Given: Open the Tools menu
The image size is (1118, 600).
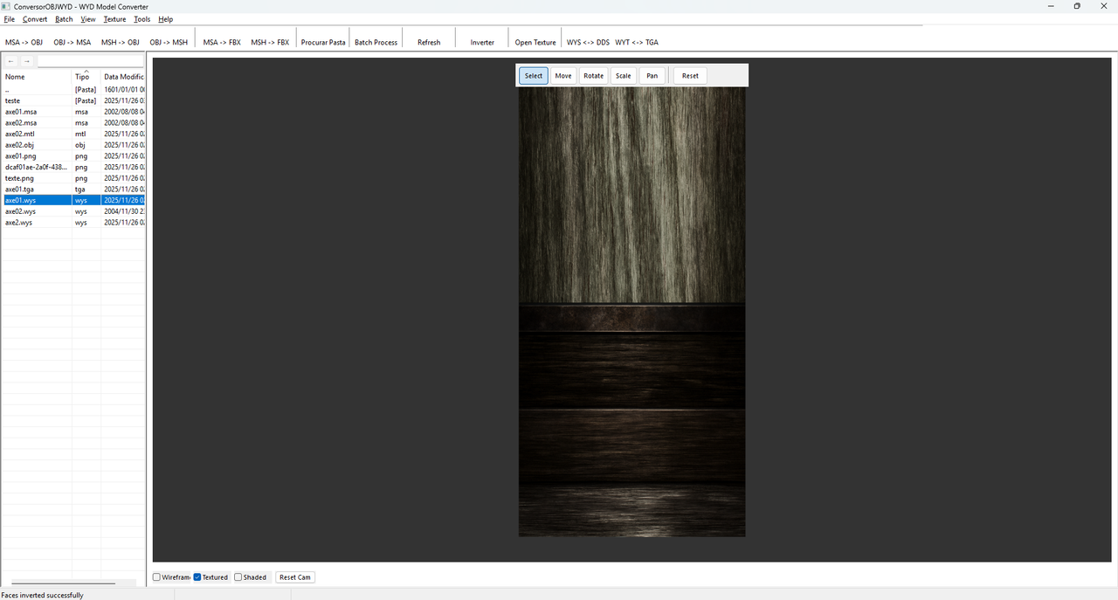Looking at the screenshot, I should 141,19.
